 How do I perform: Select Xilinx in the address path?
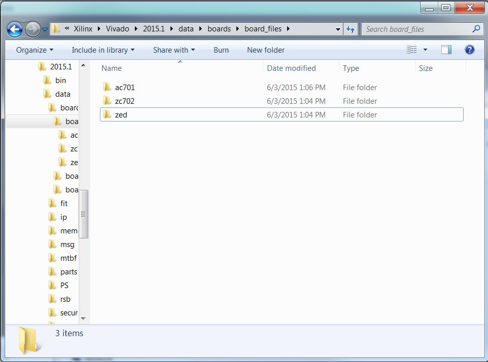pos(83,29)
